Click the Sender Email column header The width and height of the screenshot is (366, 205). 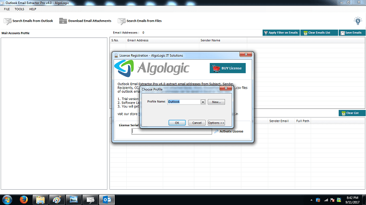pos(281,121)
